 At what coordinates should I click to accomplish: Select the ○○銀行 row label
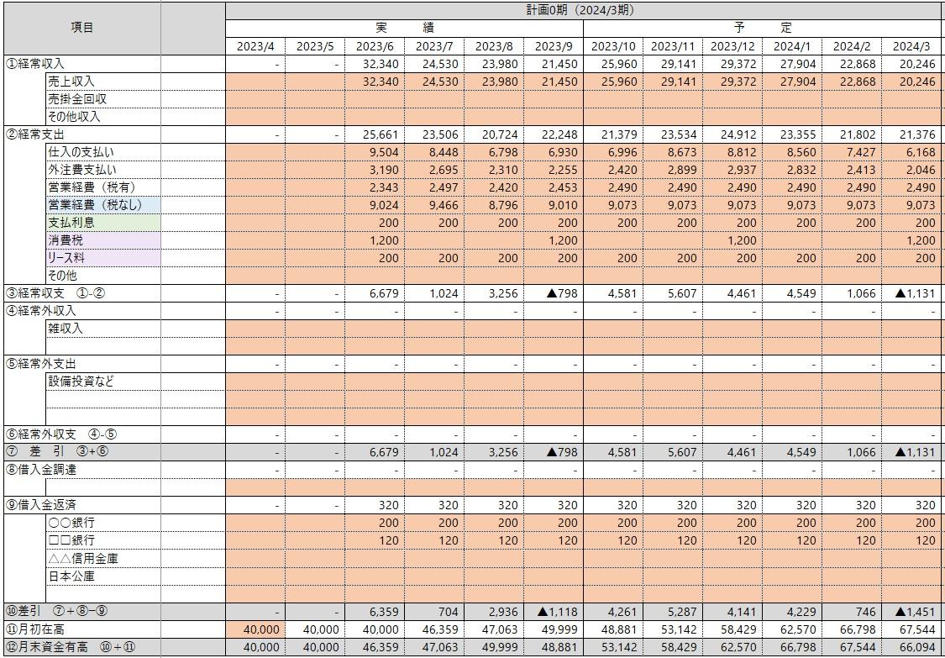tap(102, 523)
